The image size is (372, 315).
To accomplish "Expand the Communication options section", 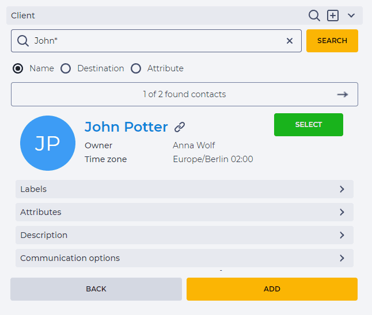I will coord(184,258).
